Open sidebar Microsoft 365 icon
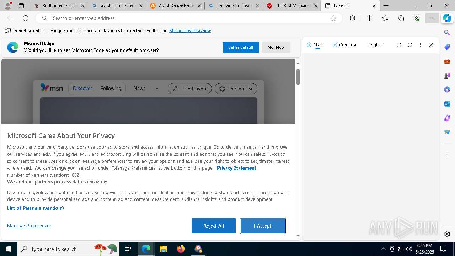Viewport: 455px width, 256px height. pyautogui.click(x=447, y=90)
